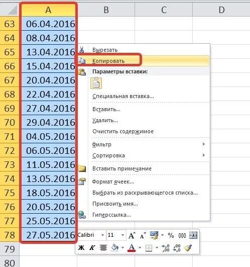Viewport: 250px width, 267px height.
Task: Increase font size with the large A icon
Action: [x=132, y=235]
